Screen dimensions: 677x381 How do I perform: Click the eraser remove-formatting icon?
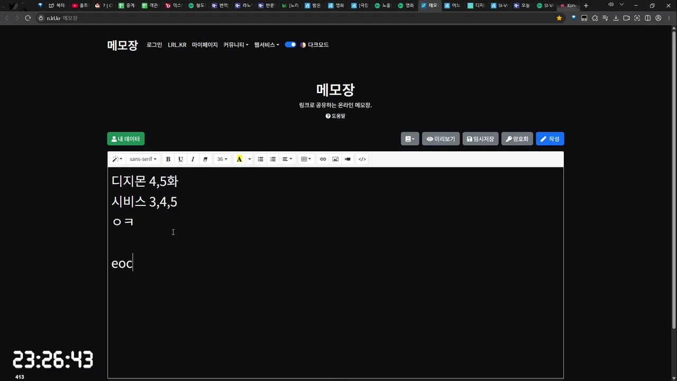coord(205,159)
